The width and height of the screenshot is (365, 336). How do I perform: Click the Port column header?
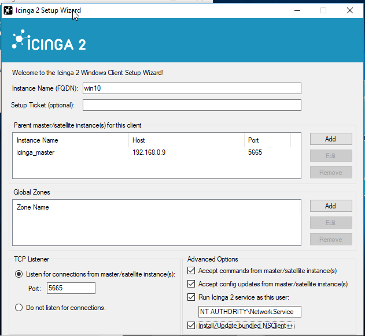click(267, 140)
